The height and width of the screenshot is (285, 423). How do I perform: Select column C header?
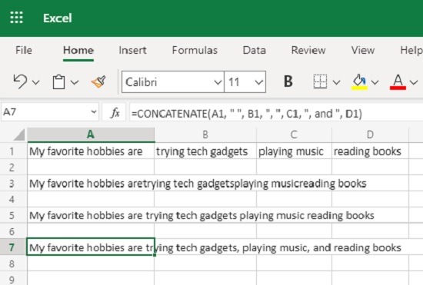pyautogui.click(x=294, y=134)
